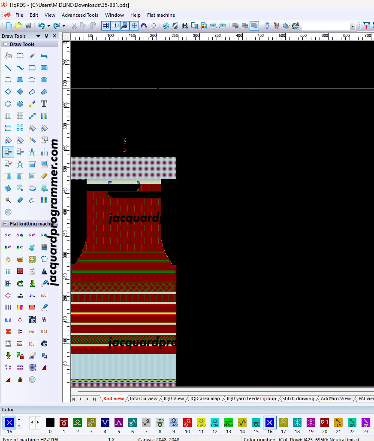Select the pencil draw tool
Screen dimensions: 374x441
[32, 56]
